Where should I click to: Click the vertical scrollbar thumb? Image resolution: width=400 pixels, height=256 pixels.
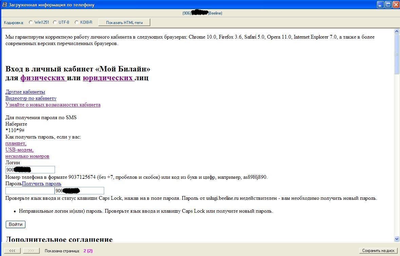click(397, 54)
